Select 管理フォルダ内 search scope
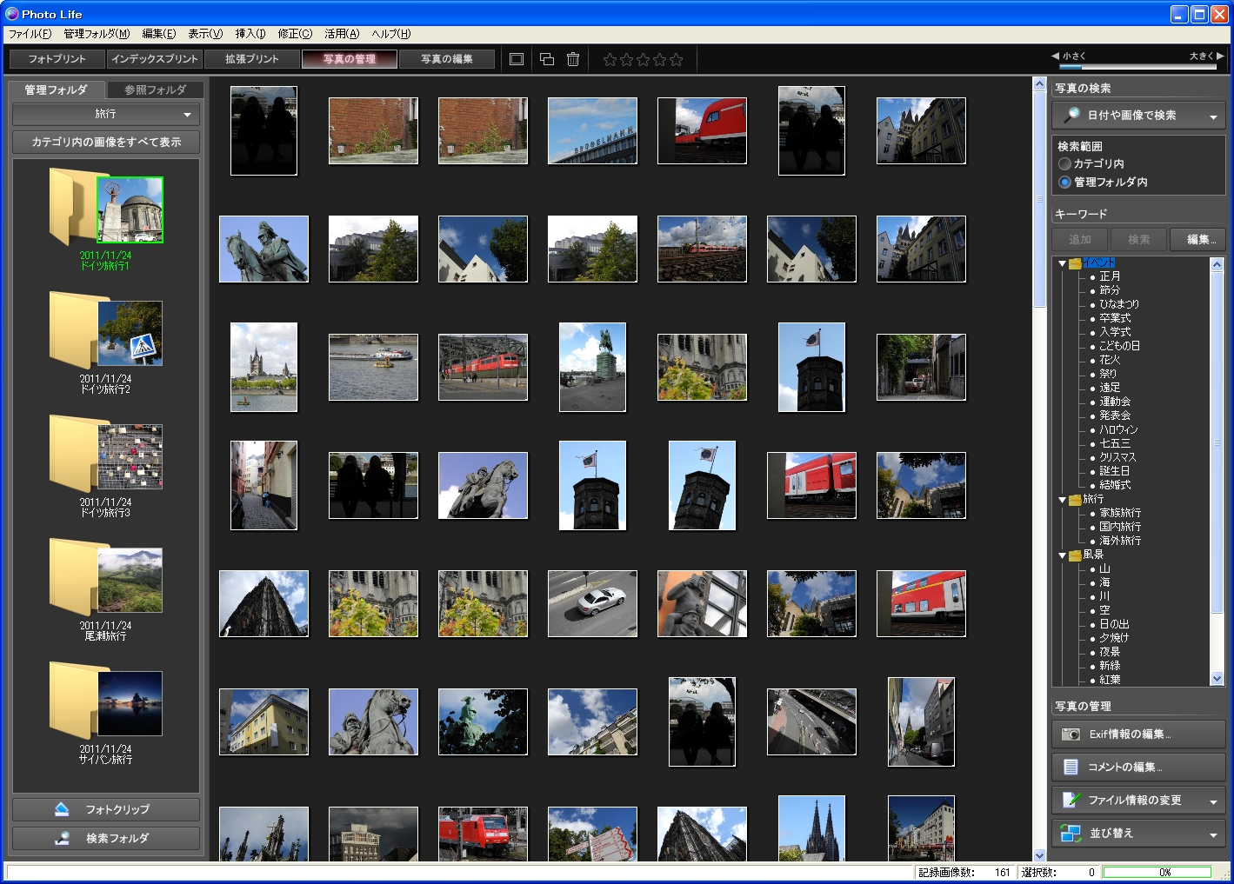The height and width of the screenshot is (884, 1234). tap(1064, 182)
